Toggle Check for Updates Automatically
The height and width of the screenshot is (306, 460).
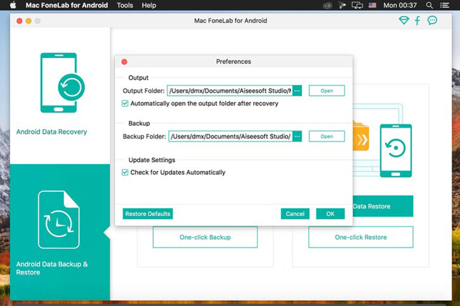(125, 172)
